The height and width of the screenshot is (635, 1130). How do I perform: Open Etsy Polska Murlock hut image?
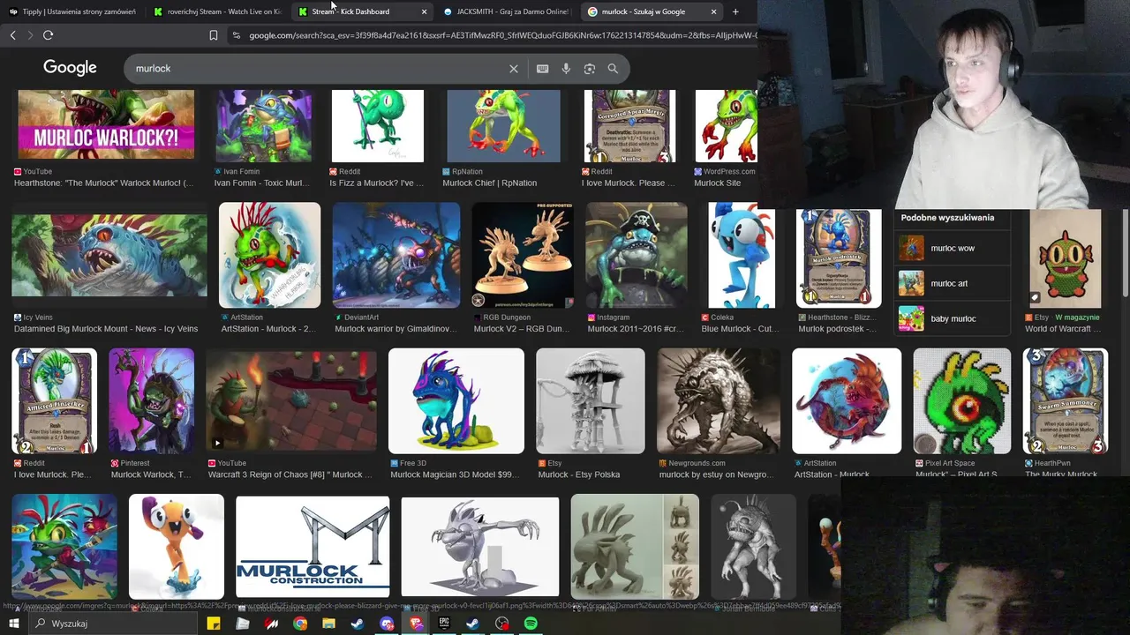591,401
